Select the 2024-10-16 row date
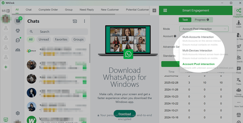This screenshot has height=123, width=243. pos(171,118)
